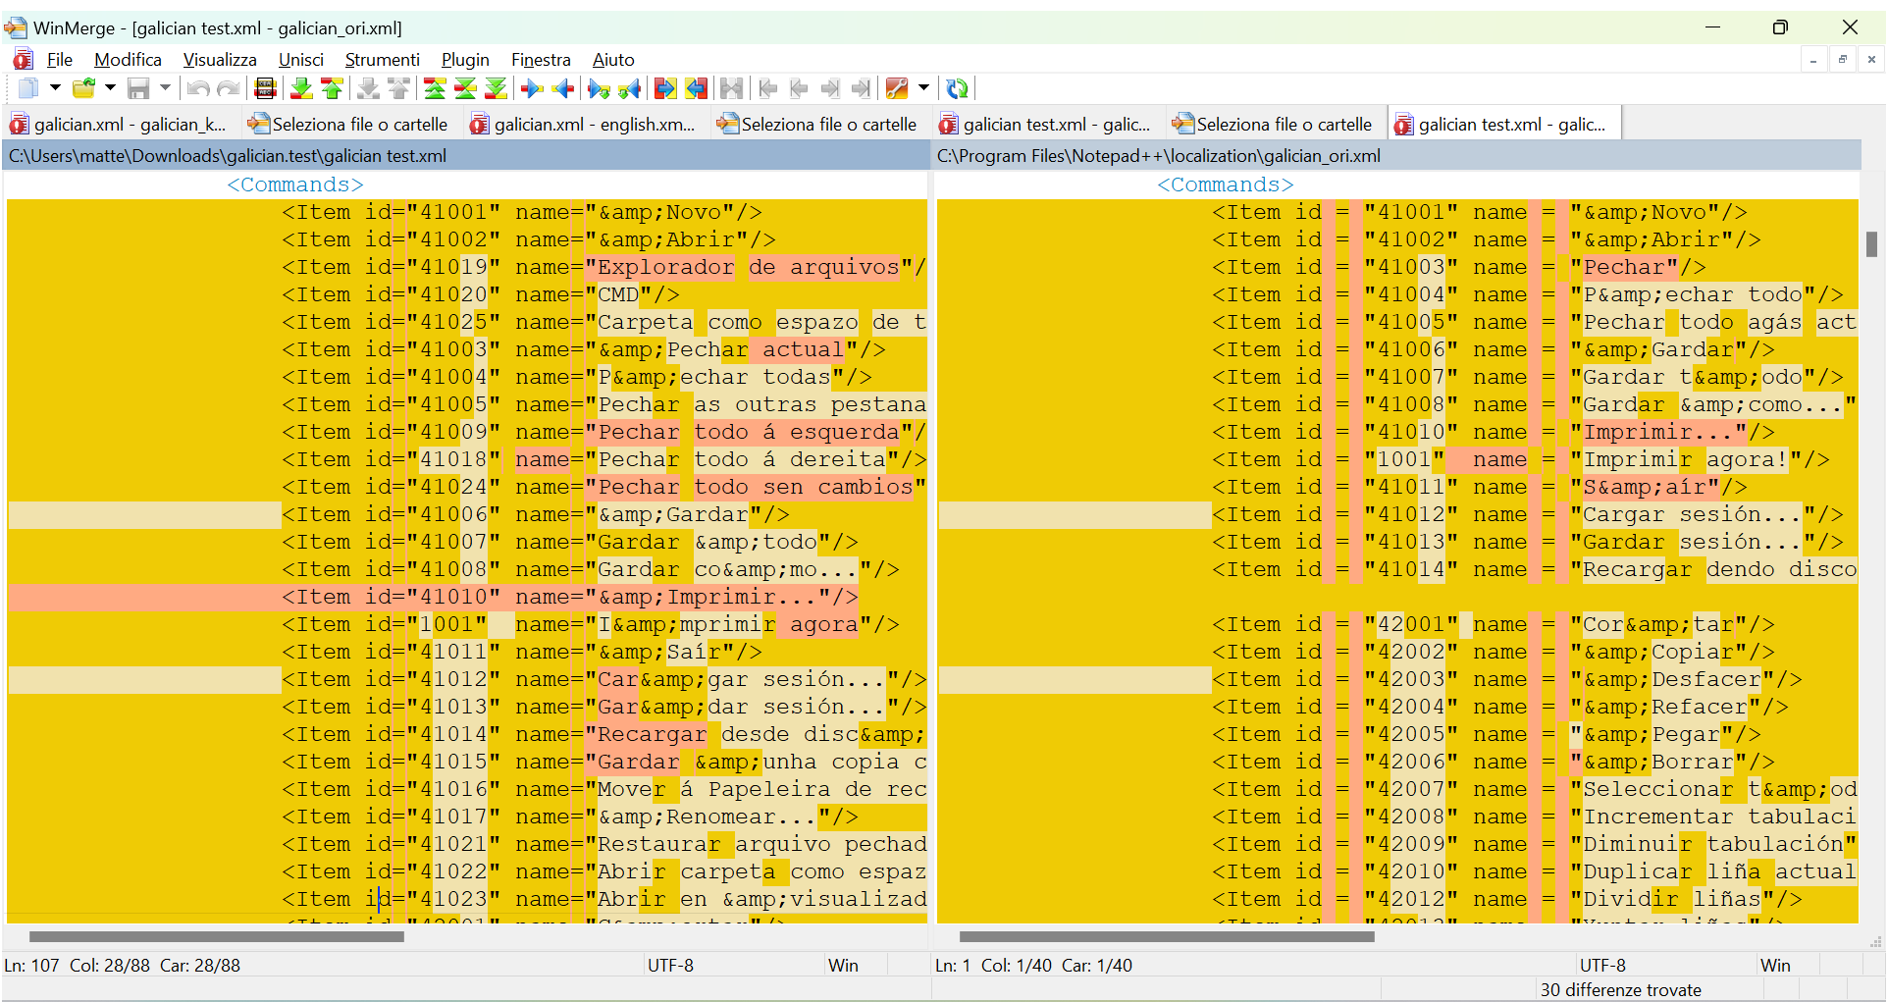Screen dimensions: 1888x1002
Task: Copy difference to right blue arrow
Action: click(532, 88)
